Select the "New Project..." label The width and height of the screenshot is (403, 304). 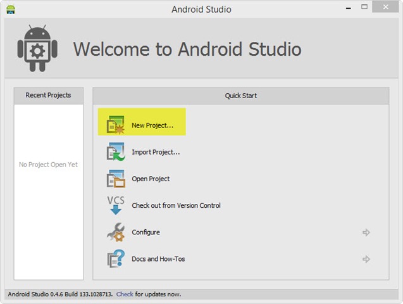152,125
